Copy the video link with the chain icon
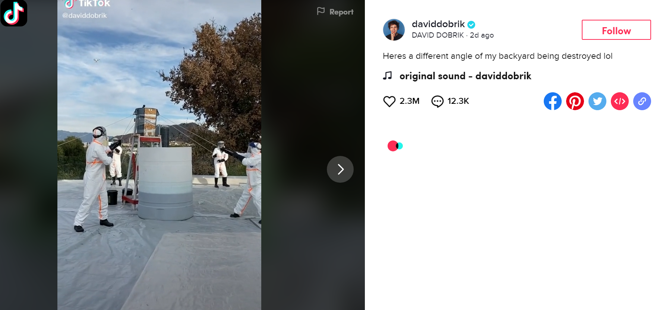666x310 pixels. point(642,101)
